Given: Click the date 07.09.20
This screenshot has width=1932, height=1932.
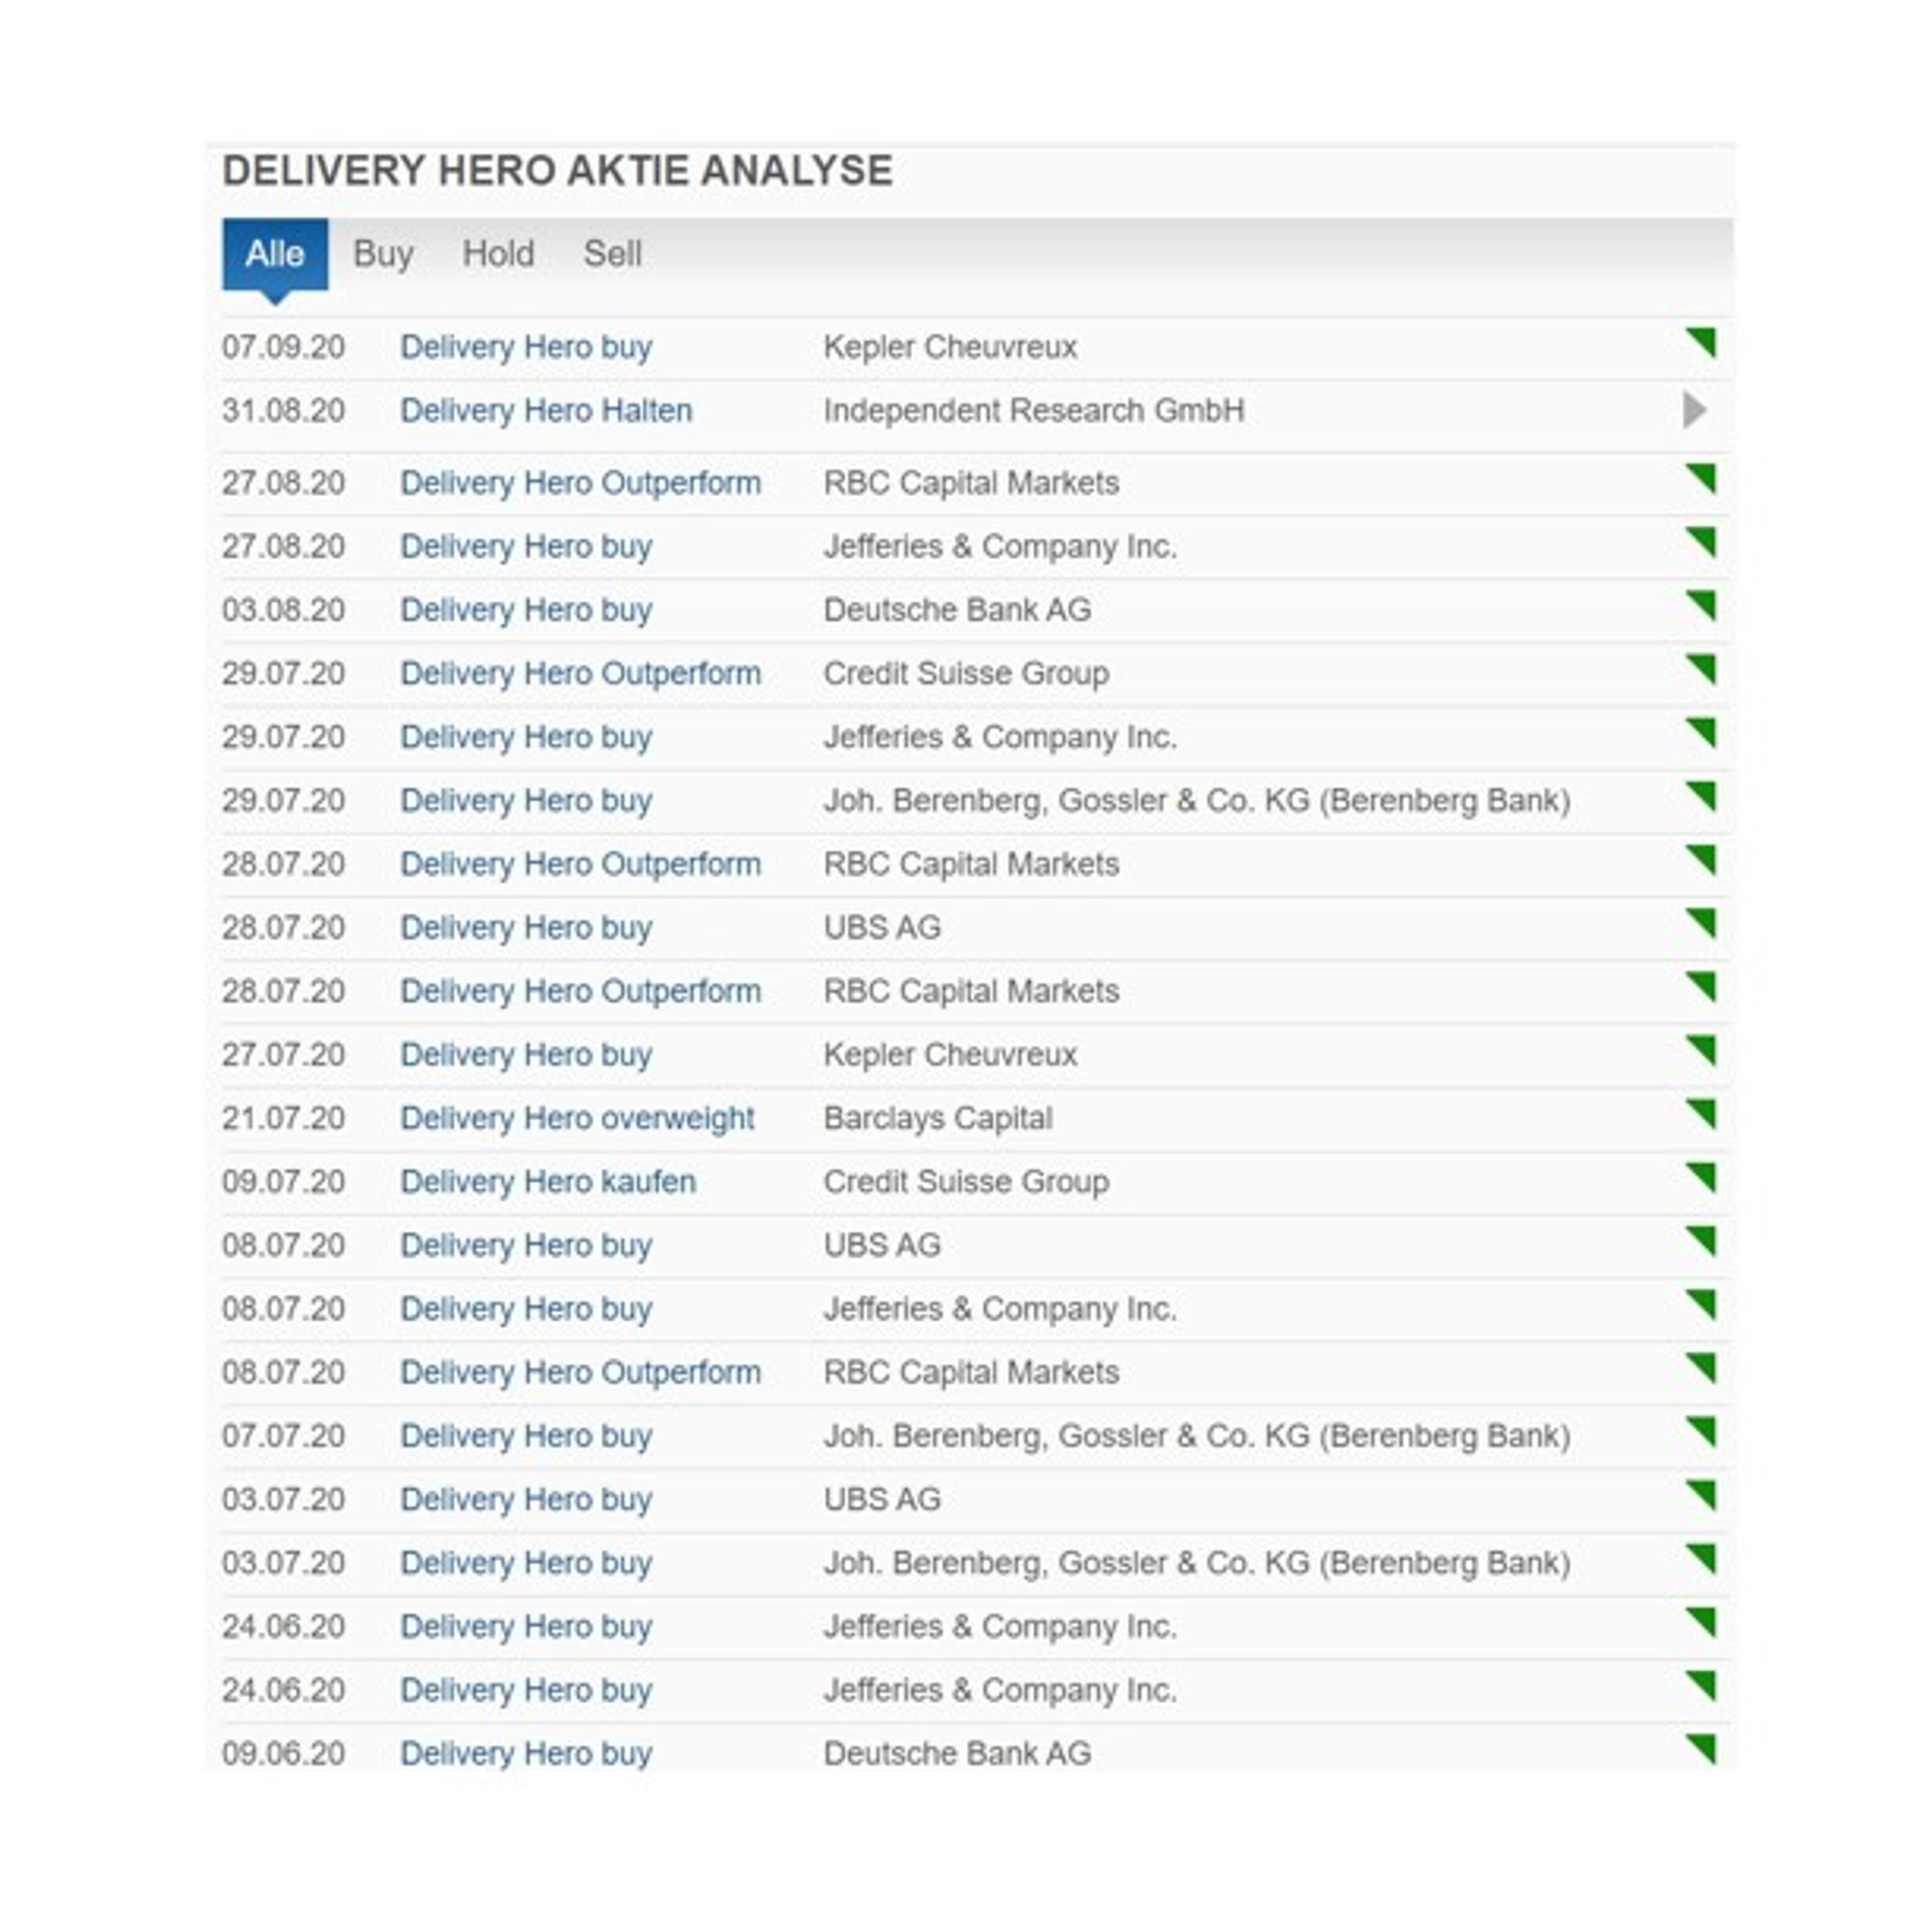Looking at the screenshot, I should pyautogui.click(x=283, y=347).
